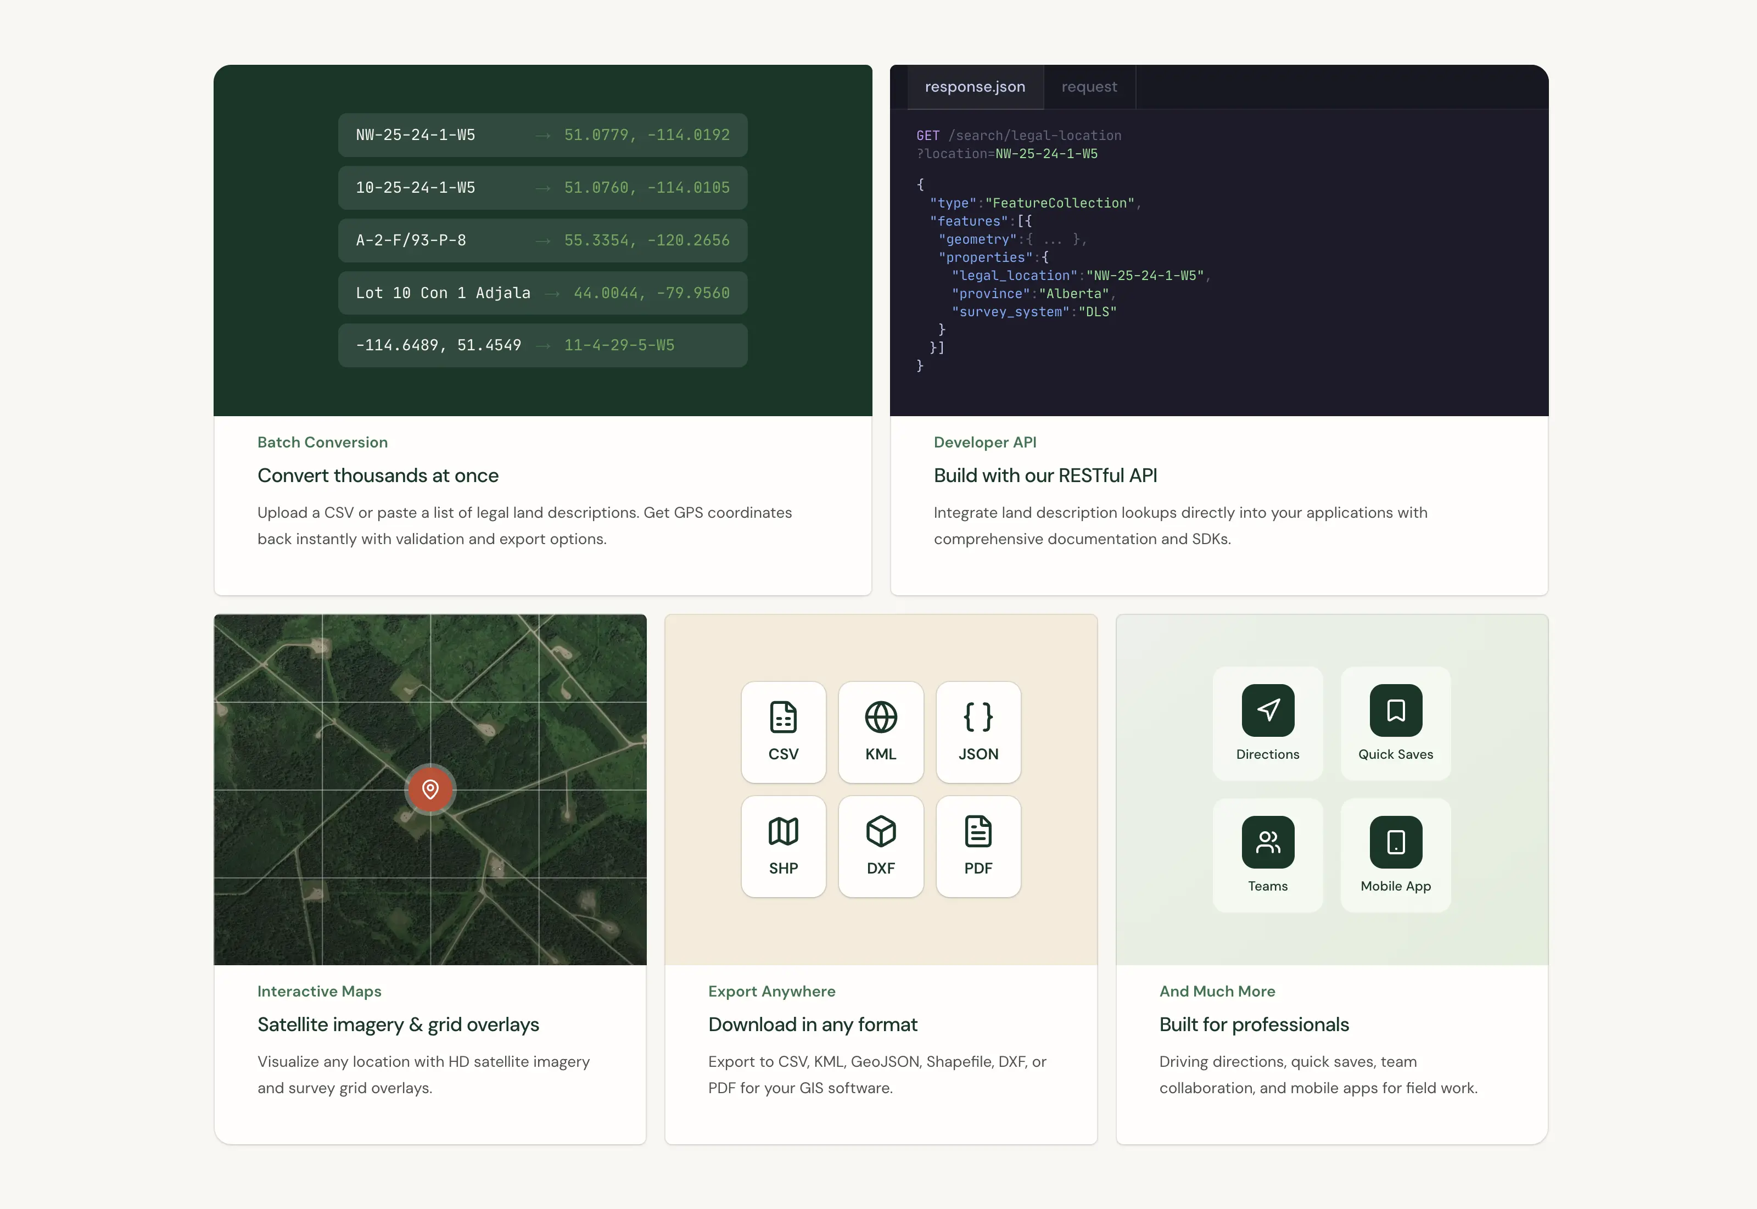Click the NW-25-24-1-W5 conversion row

(542, 136)
